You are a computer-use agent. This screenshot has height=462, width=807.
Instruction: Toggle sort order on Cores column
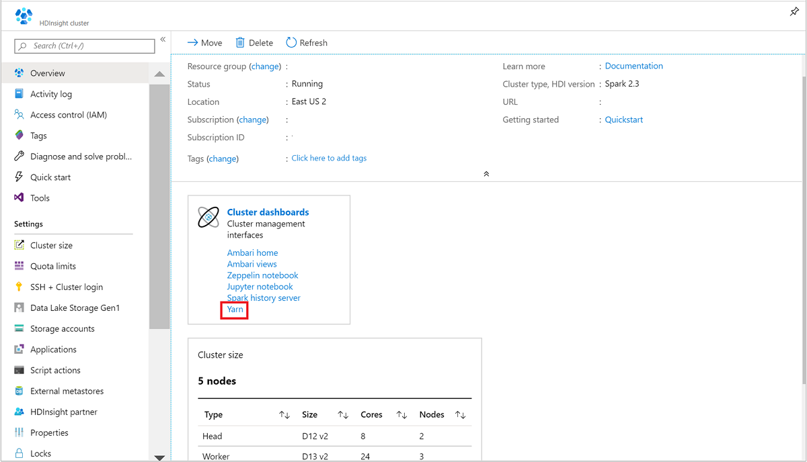(x=401, y=414)
